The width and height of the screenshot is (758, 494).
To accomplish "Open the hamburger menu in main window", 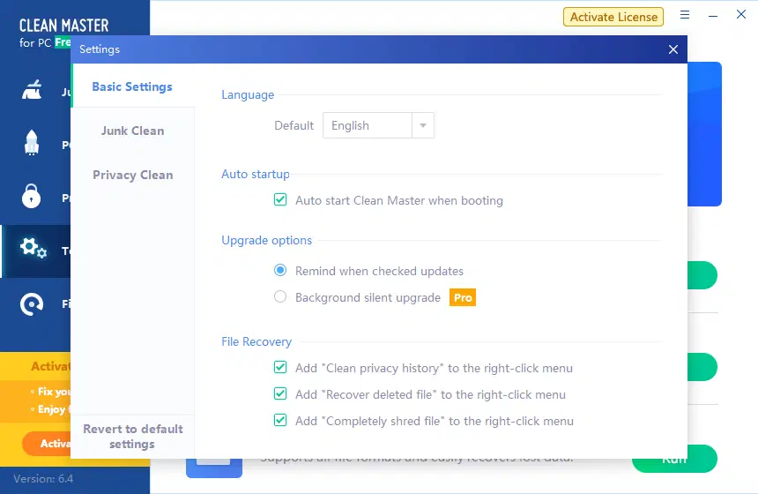I will coord(685,15).
